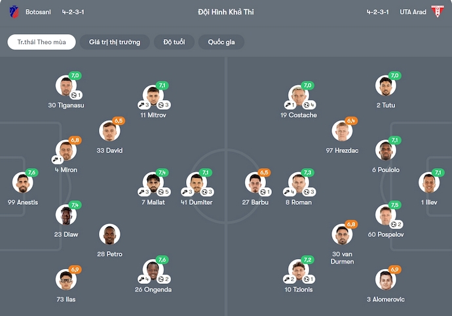The width and height of the screenshot is (452, 316).
Task: Open the Độ tuổi tab
Action: [x=174, y=42]
